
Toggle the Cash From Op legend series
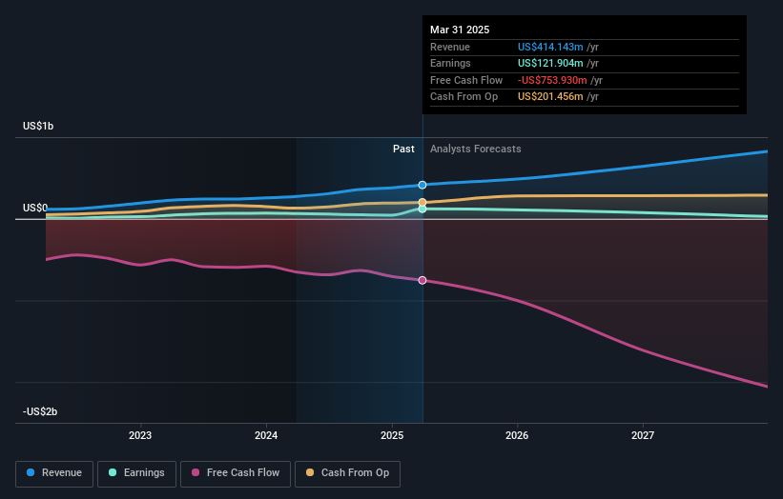coord(347,473)
